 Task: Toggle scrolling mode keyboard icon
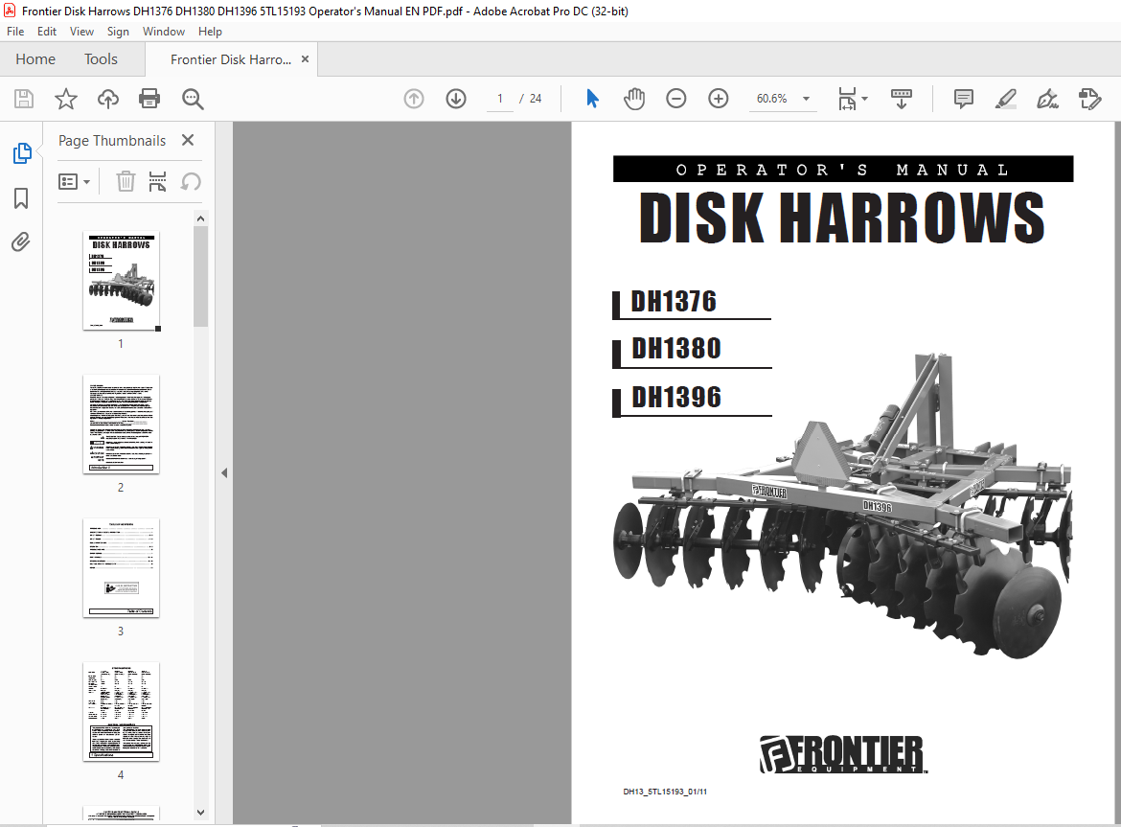902,99
